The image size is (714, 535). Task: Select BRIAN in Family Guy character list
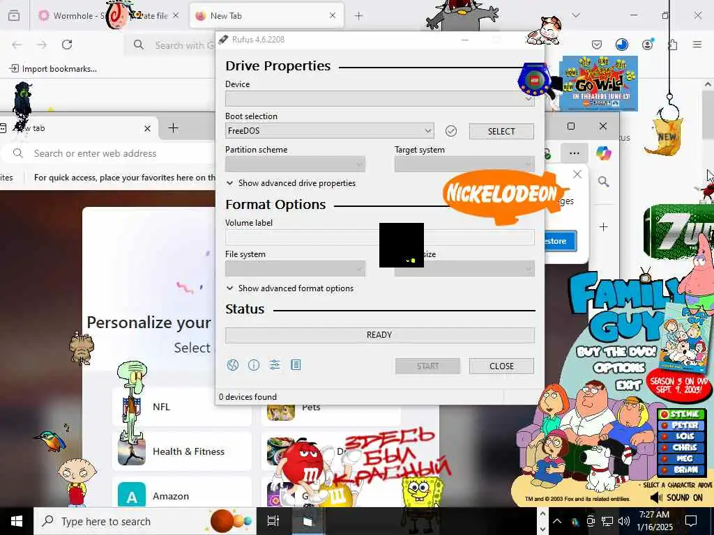pos(681,470)
